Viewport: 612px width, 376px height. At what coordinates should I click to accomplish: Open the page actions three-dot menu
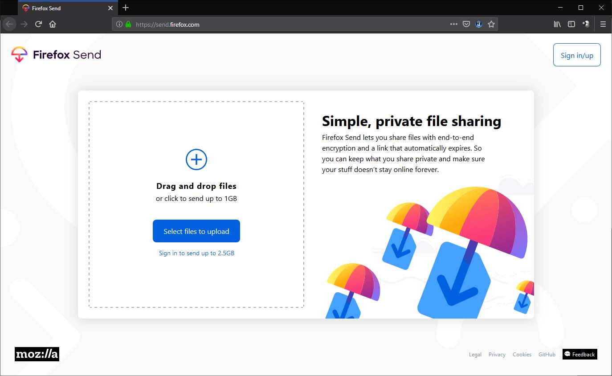point(454,25)
